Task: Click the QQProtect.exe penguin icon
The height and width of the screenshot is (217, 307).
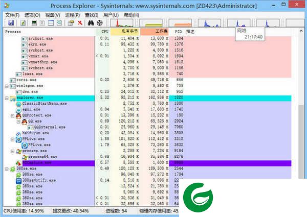Action: pyautogui.click(x=18, y=116)
